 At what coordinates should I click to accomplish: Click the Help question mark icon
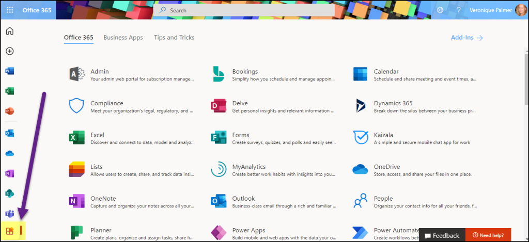(x=458, y=10)
